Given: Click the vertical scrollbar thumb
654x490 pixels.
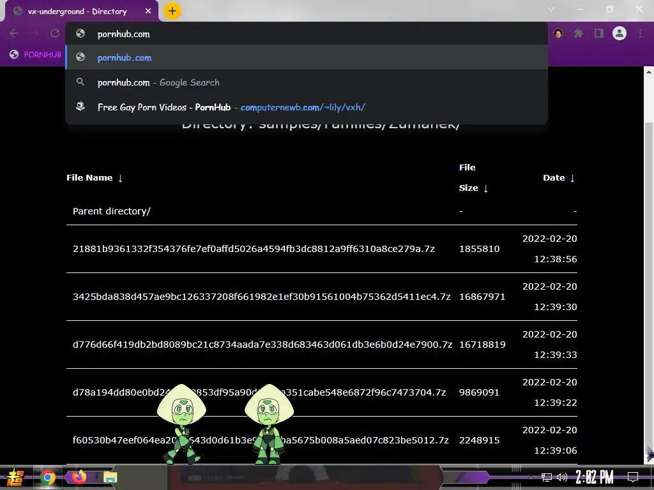Looking at the screenshot, I should (x=649, y=288).
